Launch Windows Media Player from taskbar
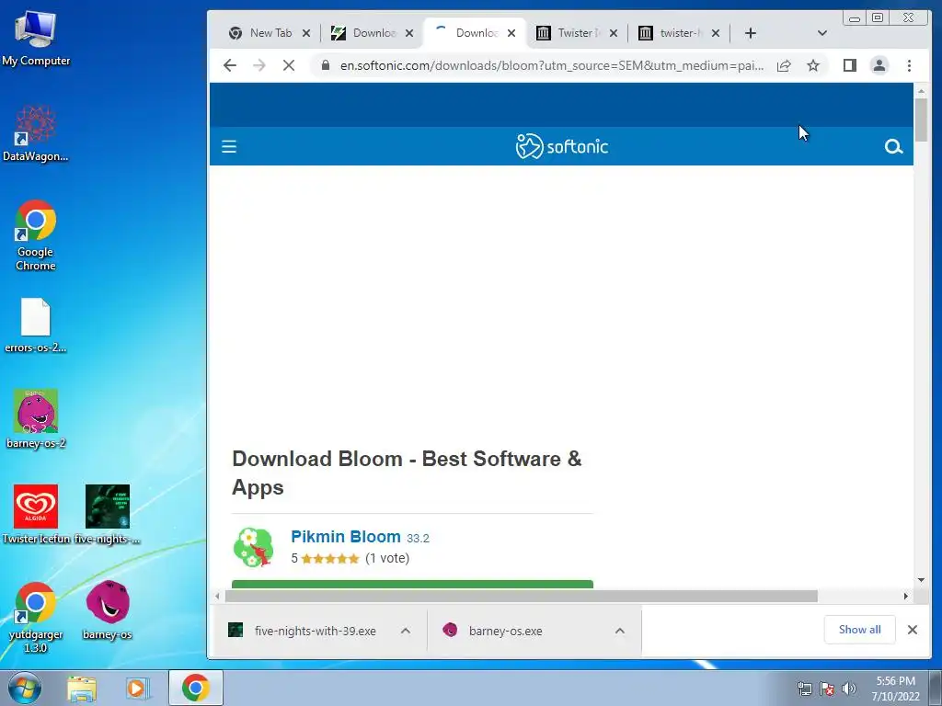Viewport: 942px width, 706px height. [x=136, y=688]
